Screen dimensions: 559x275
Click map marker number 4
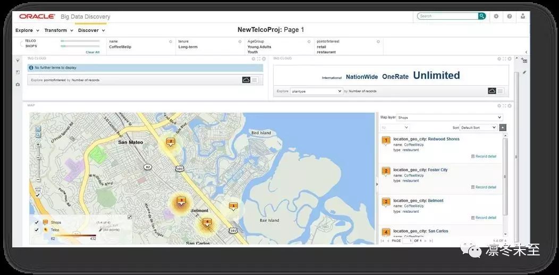pos(207,222)
